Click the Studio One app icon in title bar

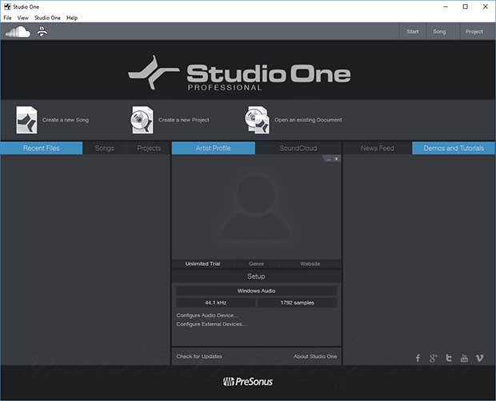coord(7,6)
